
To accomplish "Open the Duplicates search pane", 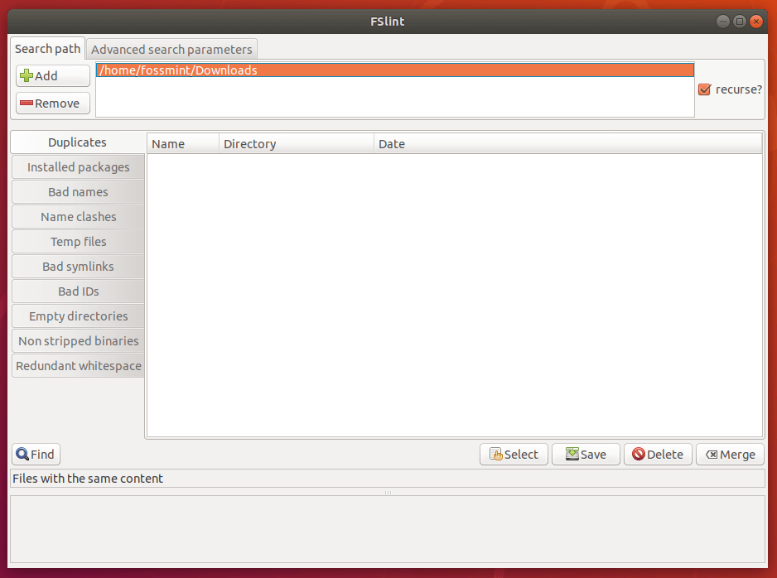I will coord(77,142).
